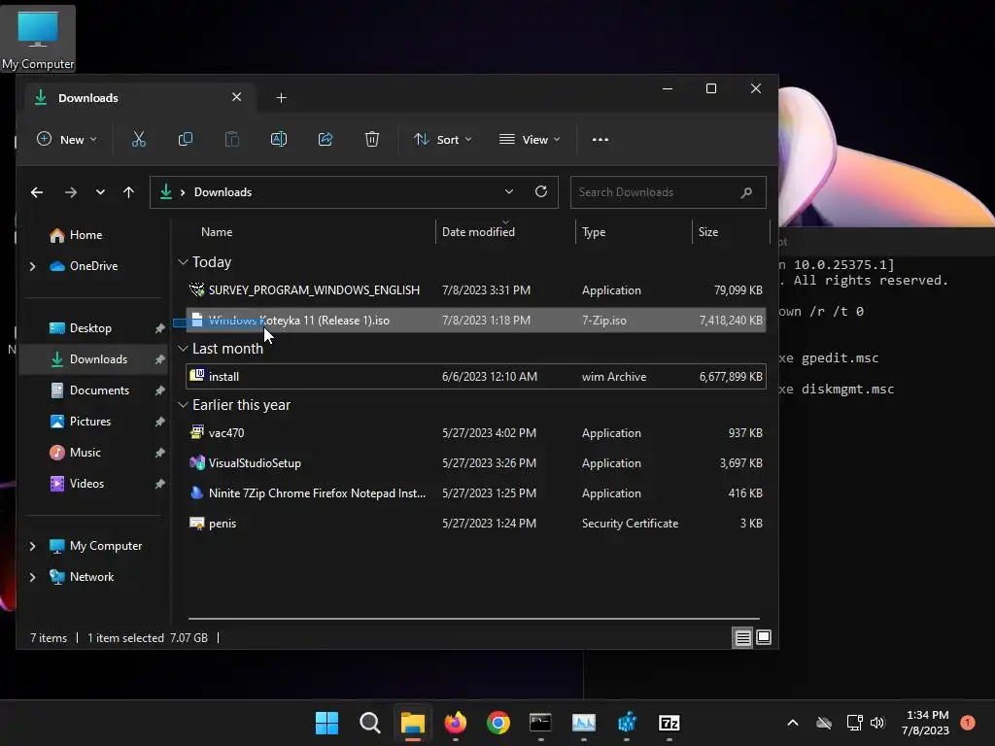
Task: Open the Sort dropdown
Action: tap(443, 140)
